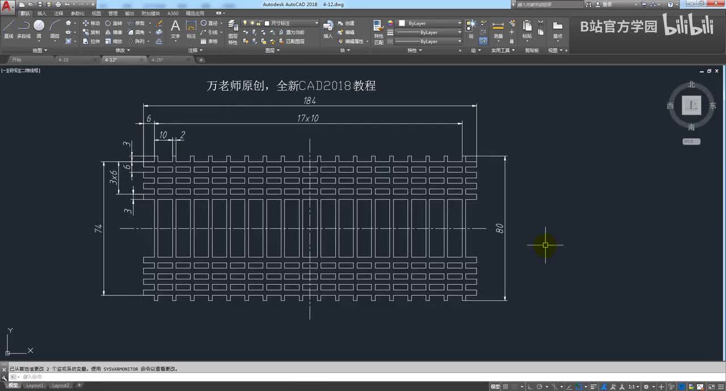Open the 尺寸标注 layer dropdown
Viewport: 726px width, 391px height.
[316, 23]
